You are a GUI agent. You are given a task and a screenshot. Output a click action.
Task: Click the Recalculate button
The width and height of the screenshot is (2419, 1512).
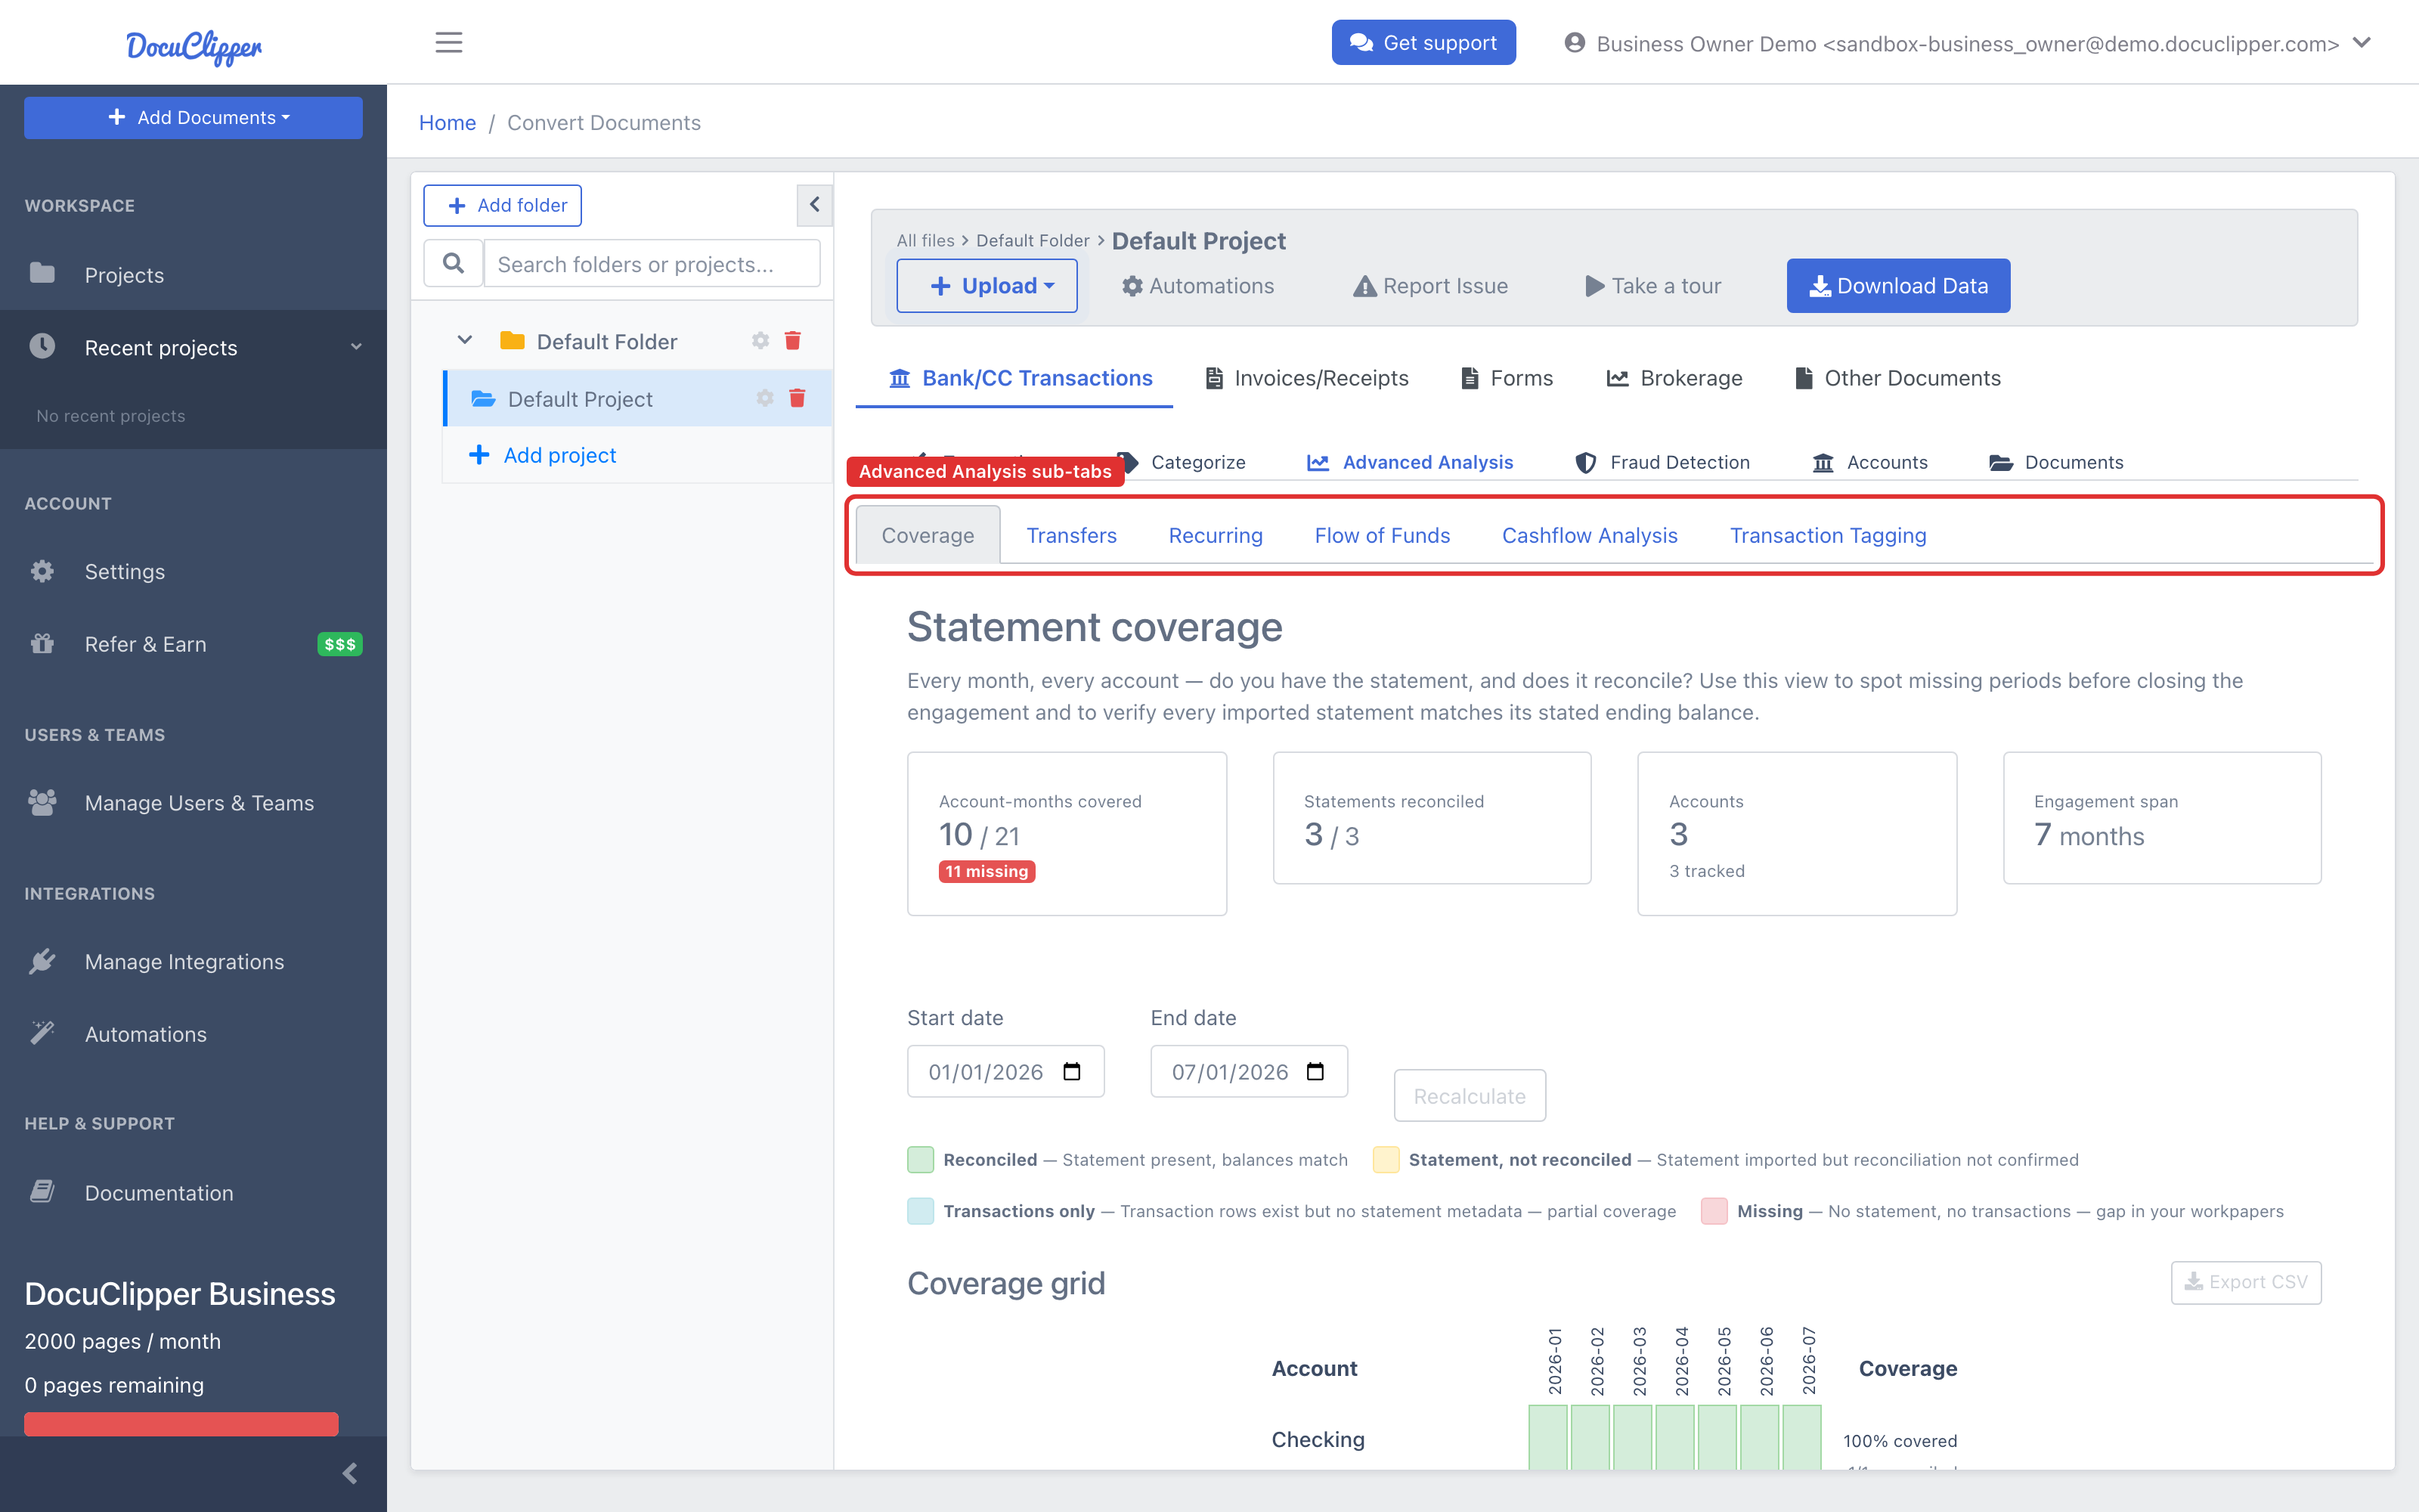[x=1470, y=1096]
